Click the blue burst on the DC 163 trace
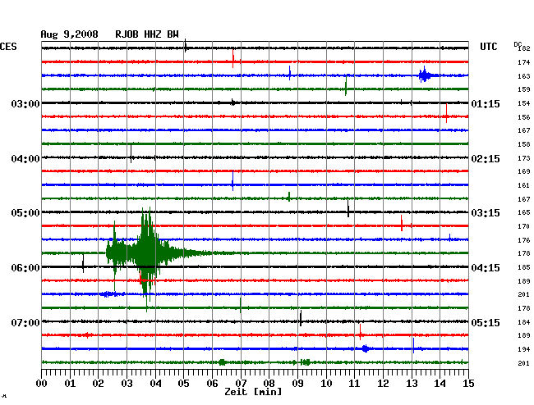Viewport: 534px width, 405px height. [x=425, y=75]
